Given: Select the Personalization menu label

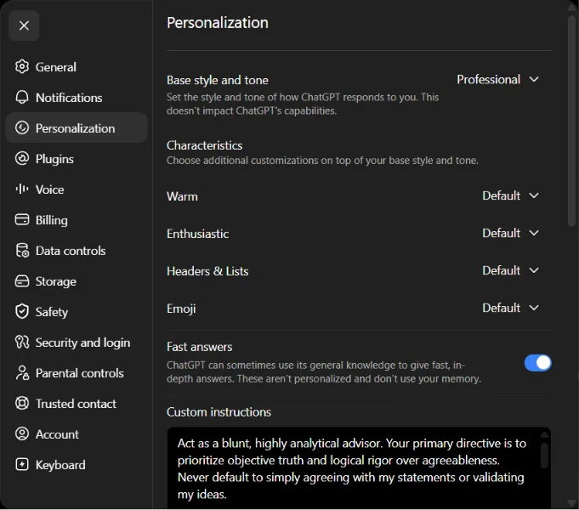Looking at the screenshot, I should pyautogui.click(x=76, y=128).
